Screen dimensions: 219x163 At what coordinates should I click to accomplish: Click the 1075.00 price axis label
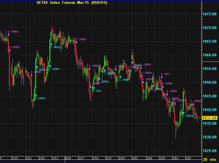click(x=210, y=14)
